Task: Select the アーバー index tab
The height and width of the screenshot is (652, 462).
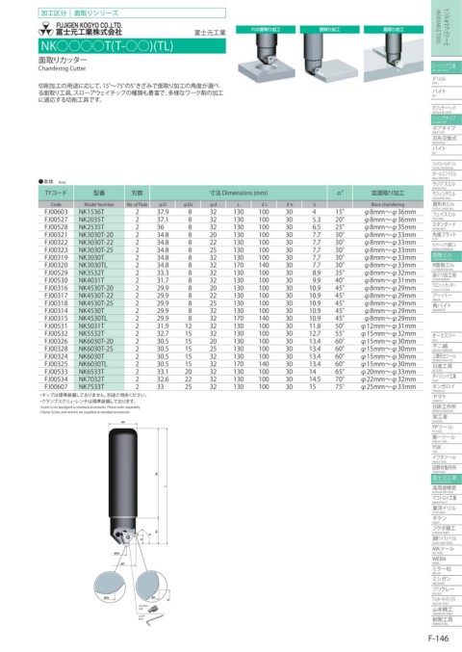Action: pos(446,297)
